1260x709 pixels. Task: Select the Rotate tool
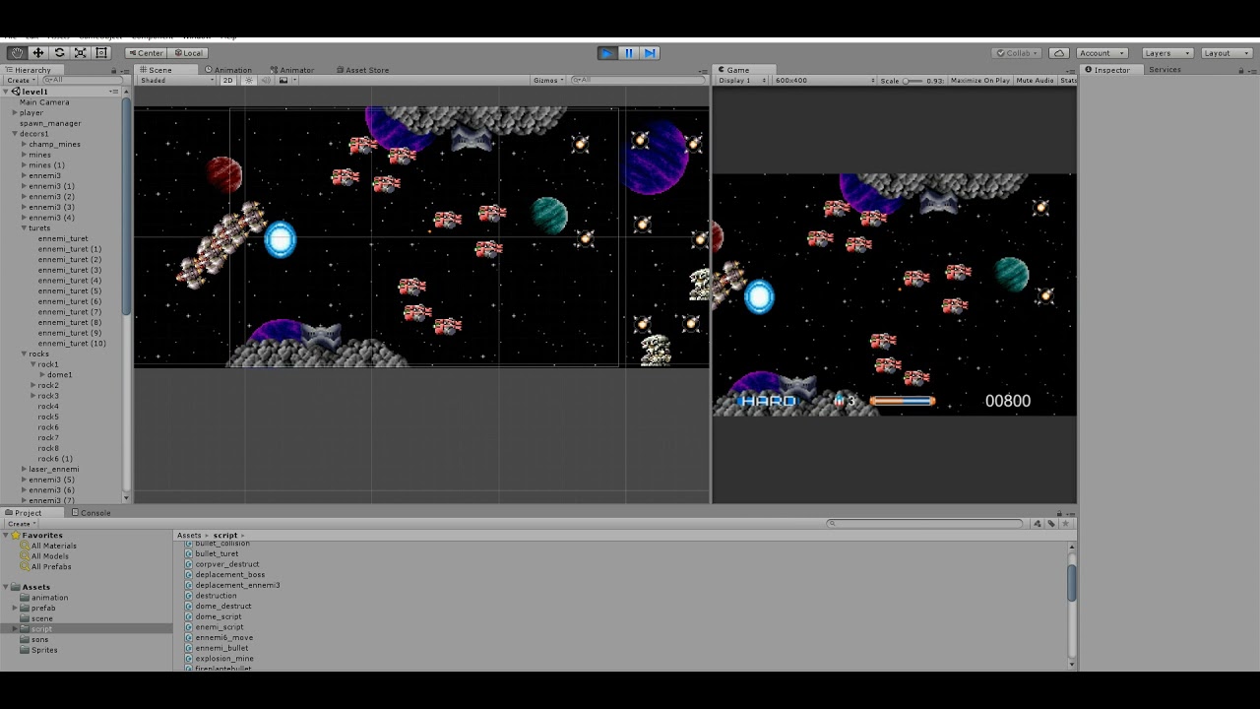[x=59, y=53]
